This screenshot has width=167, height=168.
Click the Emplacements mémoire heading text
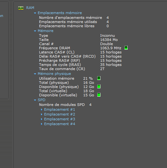[x=60, y=13]
